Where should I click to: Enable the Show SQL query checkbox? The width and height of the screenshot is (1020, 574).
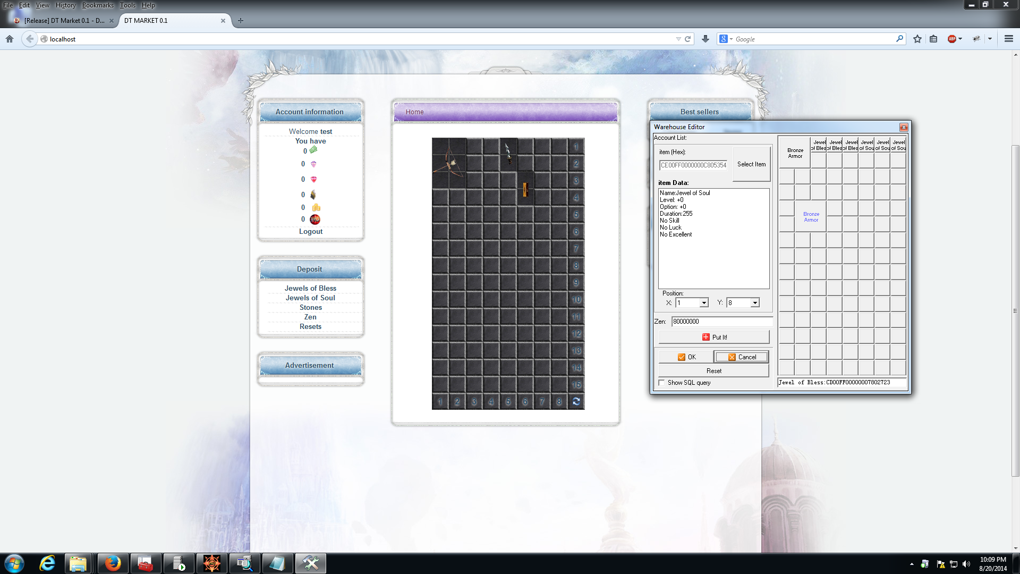coord(662,383)
